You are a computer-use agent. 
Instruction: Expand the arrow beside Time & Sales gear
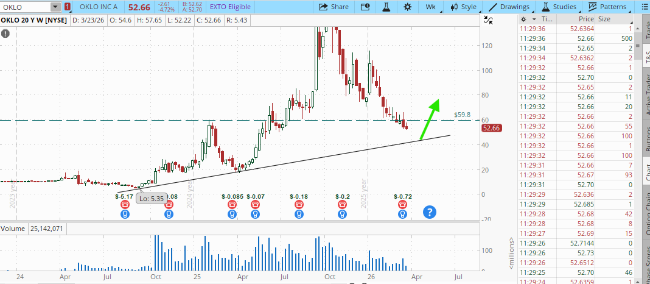pyautogui.click(x=534, y=19)
